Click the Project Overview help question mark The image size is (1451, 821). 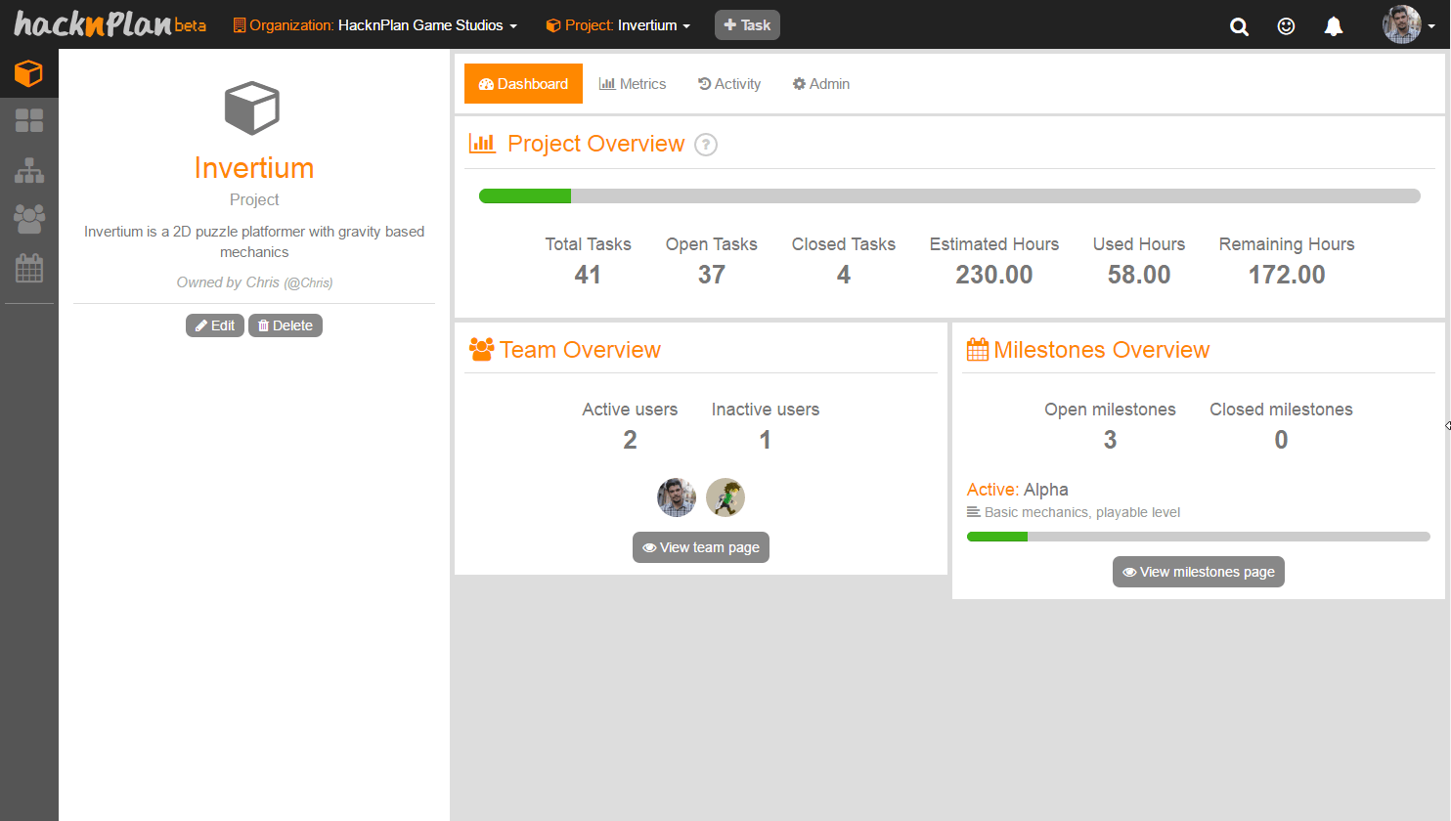click(705, 145)
